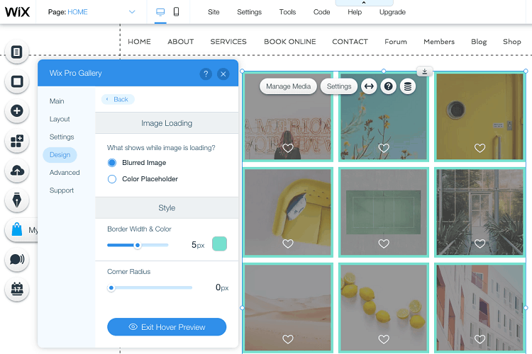Open the My Store shopping bag icon
Image resolution: width=532 pixels, height=354 pixels.
[16, 229]
